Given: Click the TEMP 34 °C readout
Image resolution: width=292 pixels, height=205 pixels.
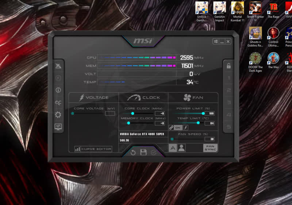Looking at the screenshot, I should 190,82.
